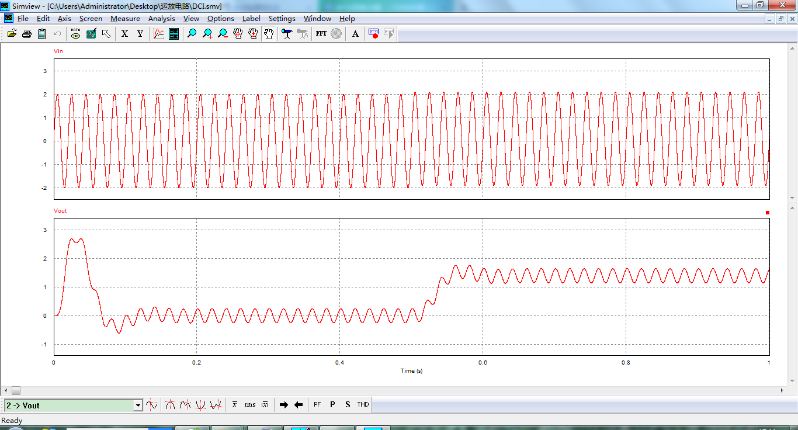
Task: Compute THD in measure toolbar
Action: 363,404
